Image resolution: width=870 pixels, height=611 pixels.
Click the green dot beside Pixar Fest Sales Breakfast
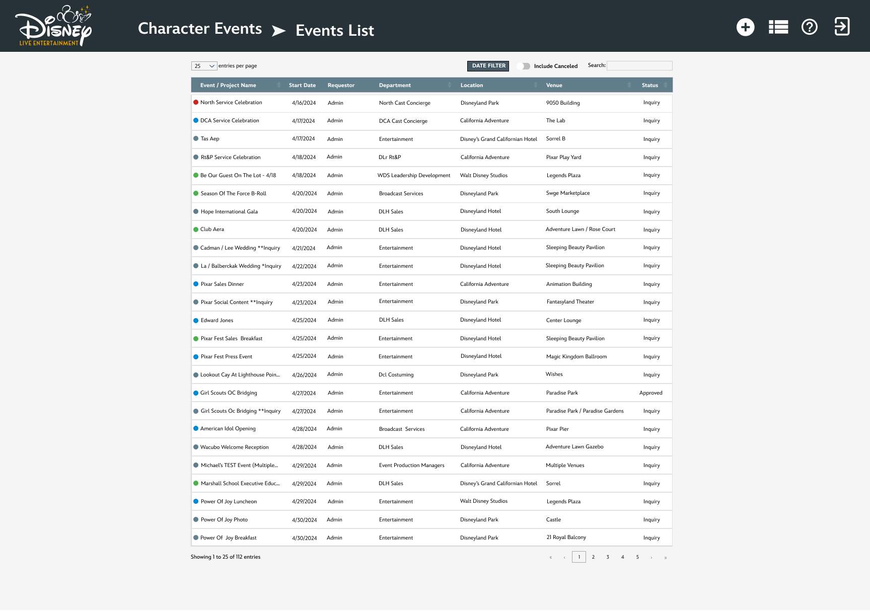[x=196, y=338]
